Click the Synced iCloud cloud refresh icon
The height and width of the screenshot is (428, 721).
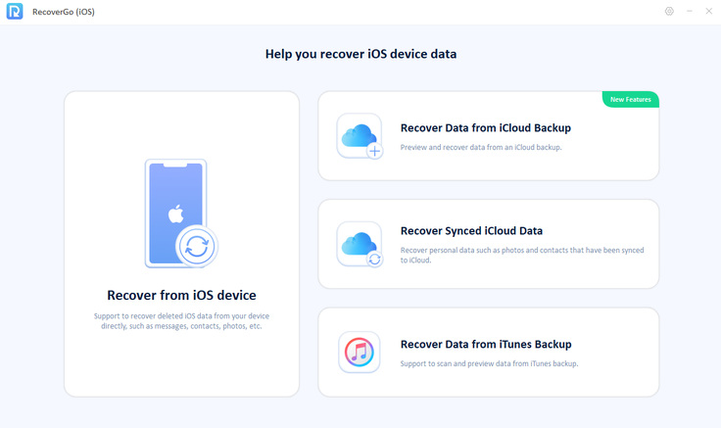360,244
